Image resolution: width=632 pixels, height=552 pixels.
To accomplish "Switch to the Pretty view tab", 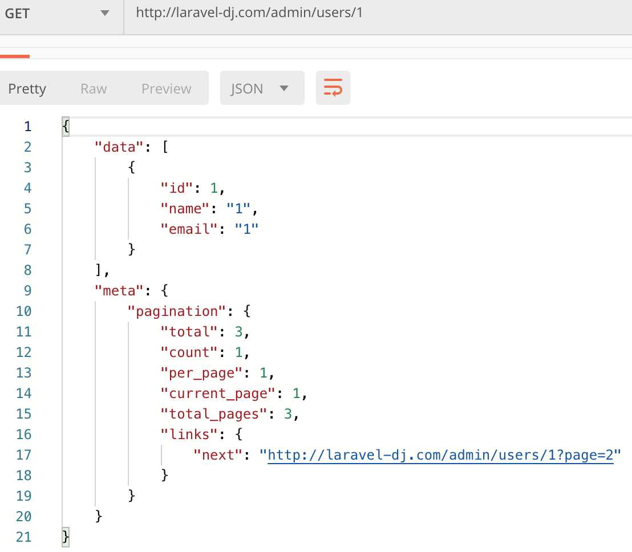I will tap(27, 88).
